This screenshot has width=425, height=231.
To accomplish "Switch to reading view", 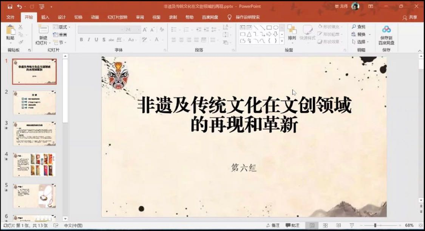I will (x=338, y=225).
